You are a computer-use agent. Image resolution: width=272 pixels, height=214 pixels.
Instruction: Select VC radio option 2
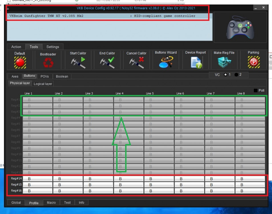click(236, 75)
